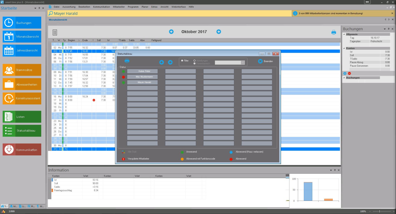
Task: Open Buchungen from the sidebar
Action: click(22, 23)
